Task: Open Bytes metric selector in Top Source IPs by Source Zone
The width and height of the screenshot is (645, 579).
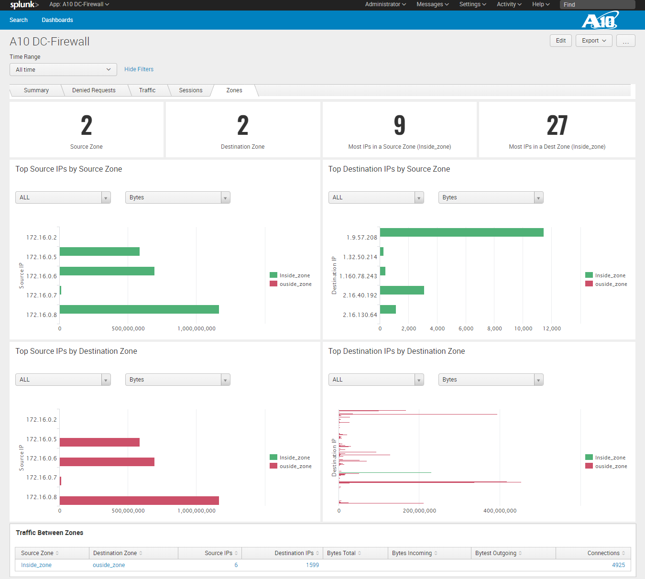Action: coord(178,197)
